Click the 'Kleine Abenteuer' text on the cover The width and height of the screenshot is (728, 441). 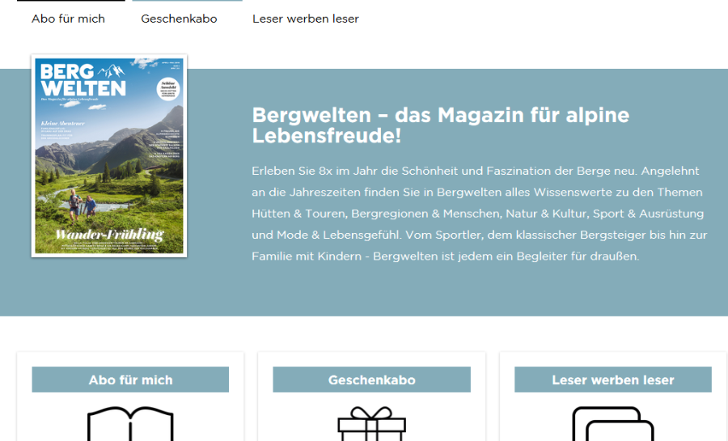pos(62,122)
